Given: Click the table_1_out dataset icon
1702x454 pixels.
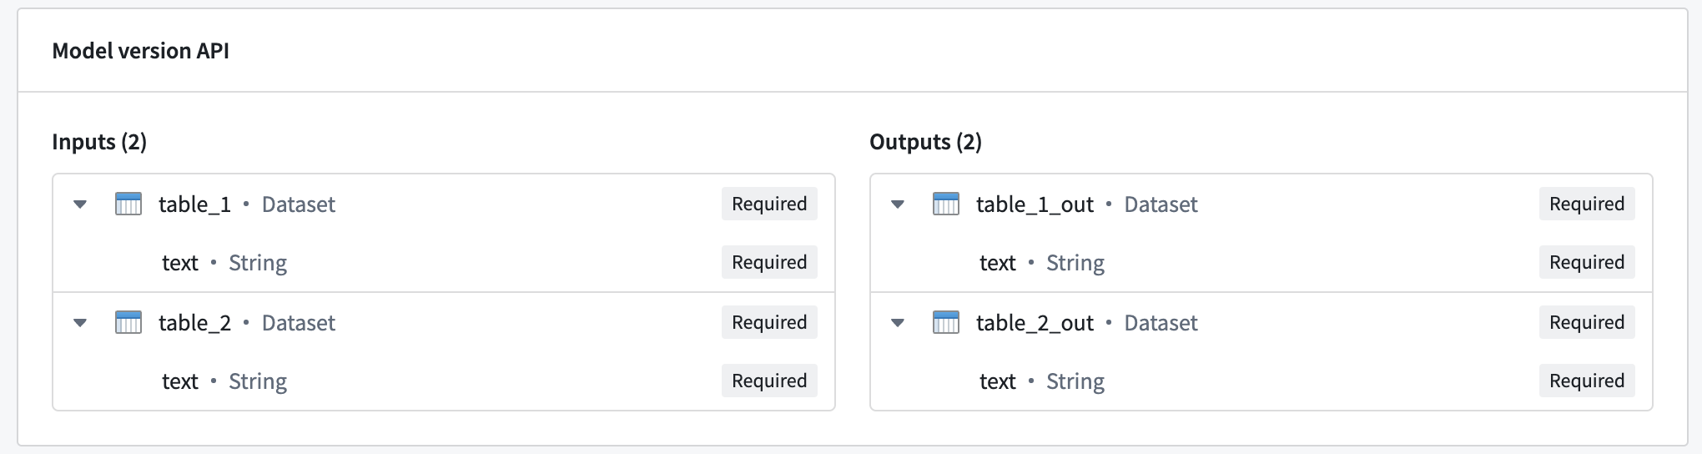Looking at the screenshot, I should (x=946, y=204).
